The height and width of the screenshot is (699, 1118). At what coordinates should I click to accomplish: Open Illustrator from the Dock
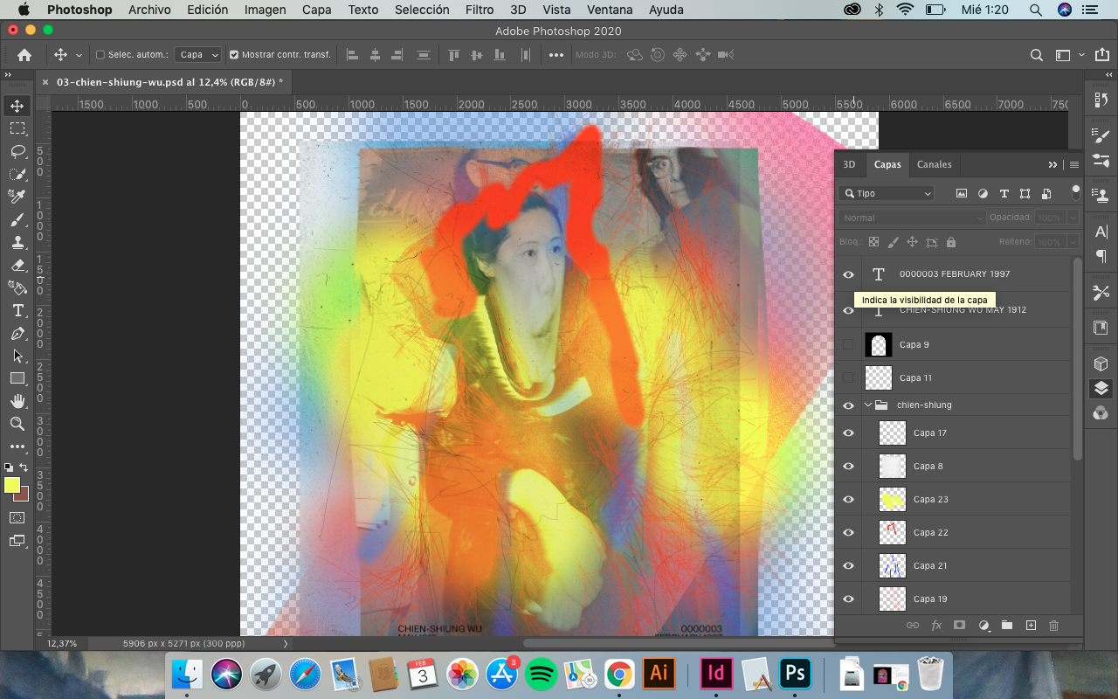[x=659, y=674]
